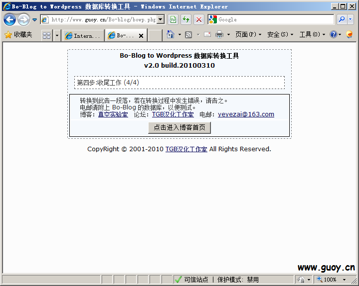Go to the Home page icon

tap(171, 34)
